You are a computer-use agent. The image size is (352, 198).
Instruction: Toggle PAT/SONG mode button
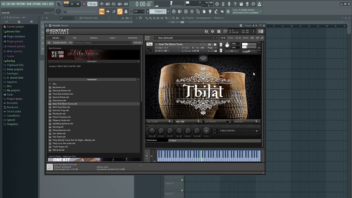[x=66, y=4]
